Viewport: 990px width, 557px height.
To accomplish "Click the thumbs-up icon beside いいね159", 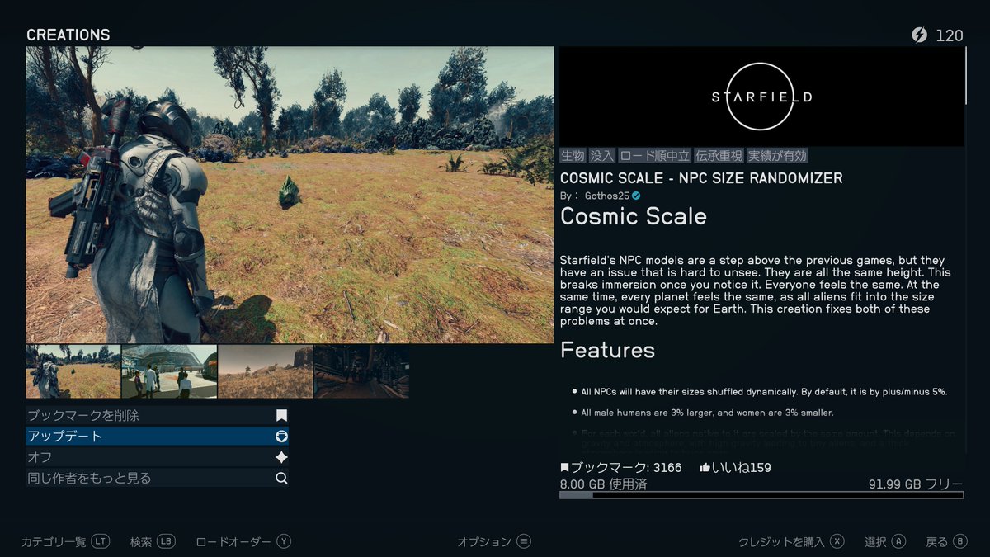I will pyautogui.click(x=705, y=468).
